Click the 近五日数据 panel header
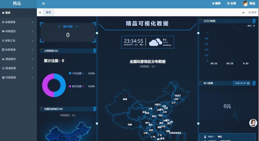This screenshot has width=259, height=141. (227, 21)
